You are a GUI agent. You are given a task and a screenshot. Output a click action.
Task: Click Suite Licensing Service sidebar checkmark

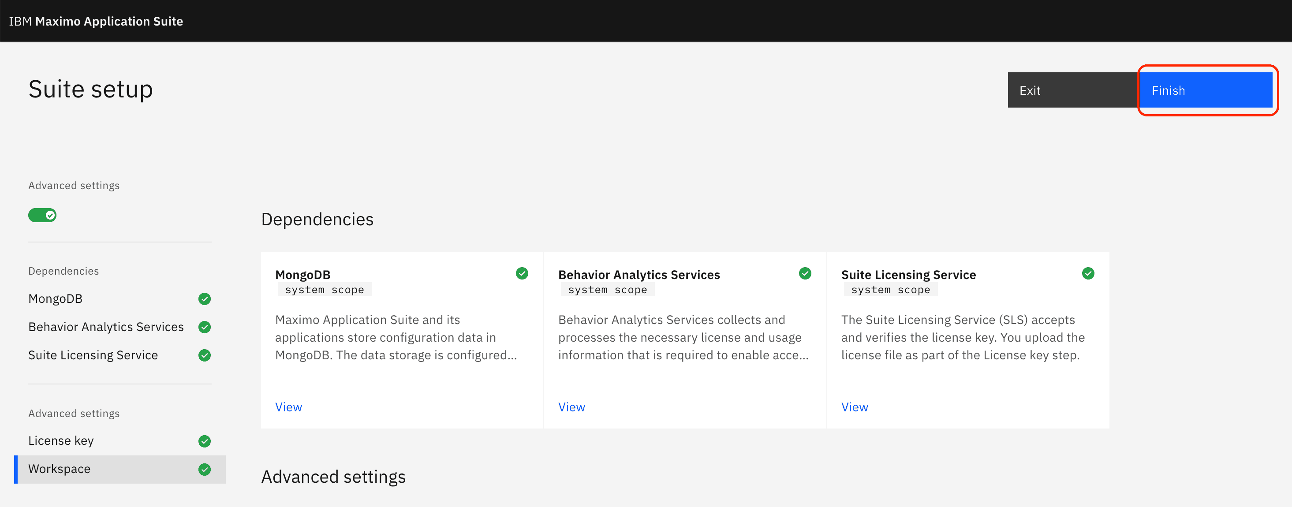click(x=205, y=355)
